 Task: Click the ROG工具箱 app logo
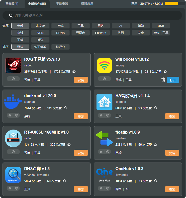(x=13, y=65)
